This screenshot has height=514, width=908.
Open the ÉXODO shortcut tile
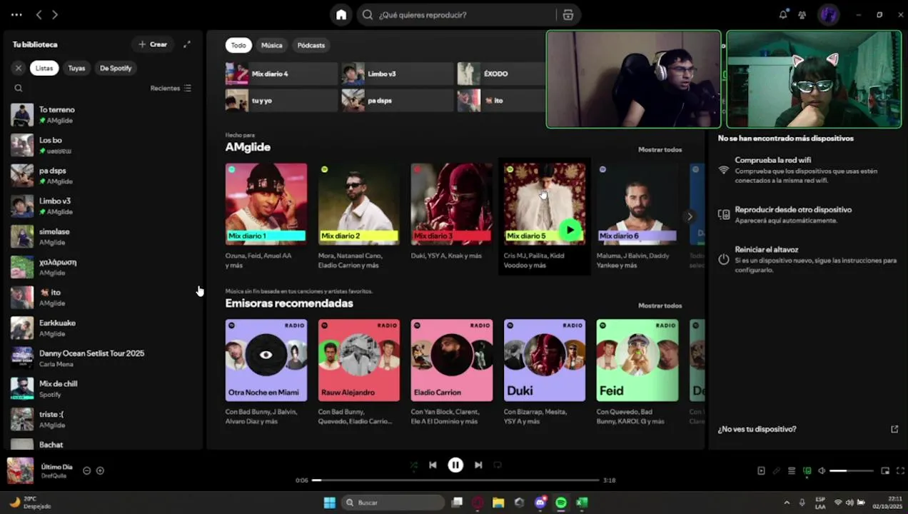click(x=501, y=74)
